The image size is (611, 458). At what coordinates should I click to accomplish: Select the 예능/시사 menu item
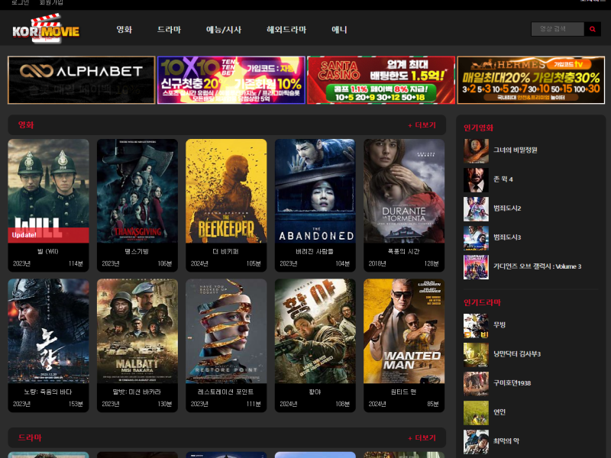(224, 30)
